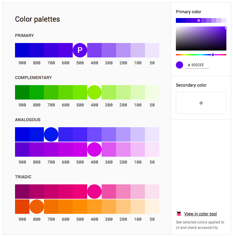Click the rainbow hue slider handle

tap(213, 55)
